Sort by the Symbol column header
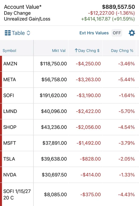This screenshot has height=206, width=139. pos(9,51)
